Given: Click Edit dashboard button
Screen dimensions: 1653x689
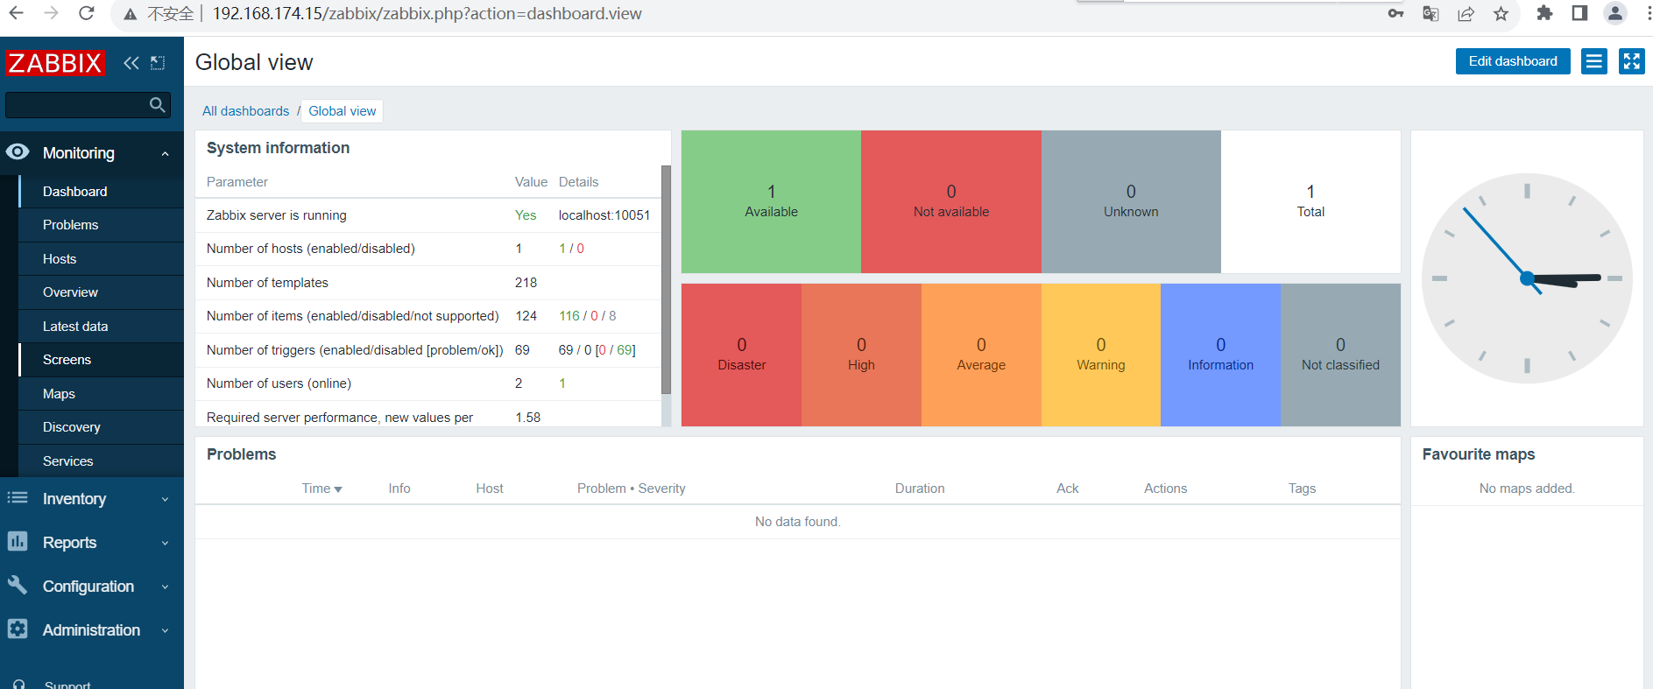Looking at the screenshot, I should click(1513, 61).
